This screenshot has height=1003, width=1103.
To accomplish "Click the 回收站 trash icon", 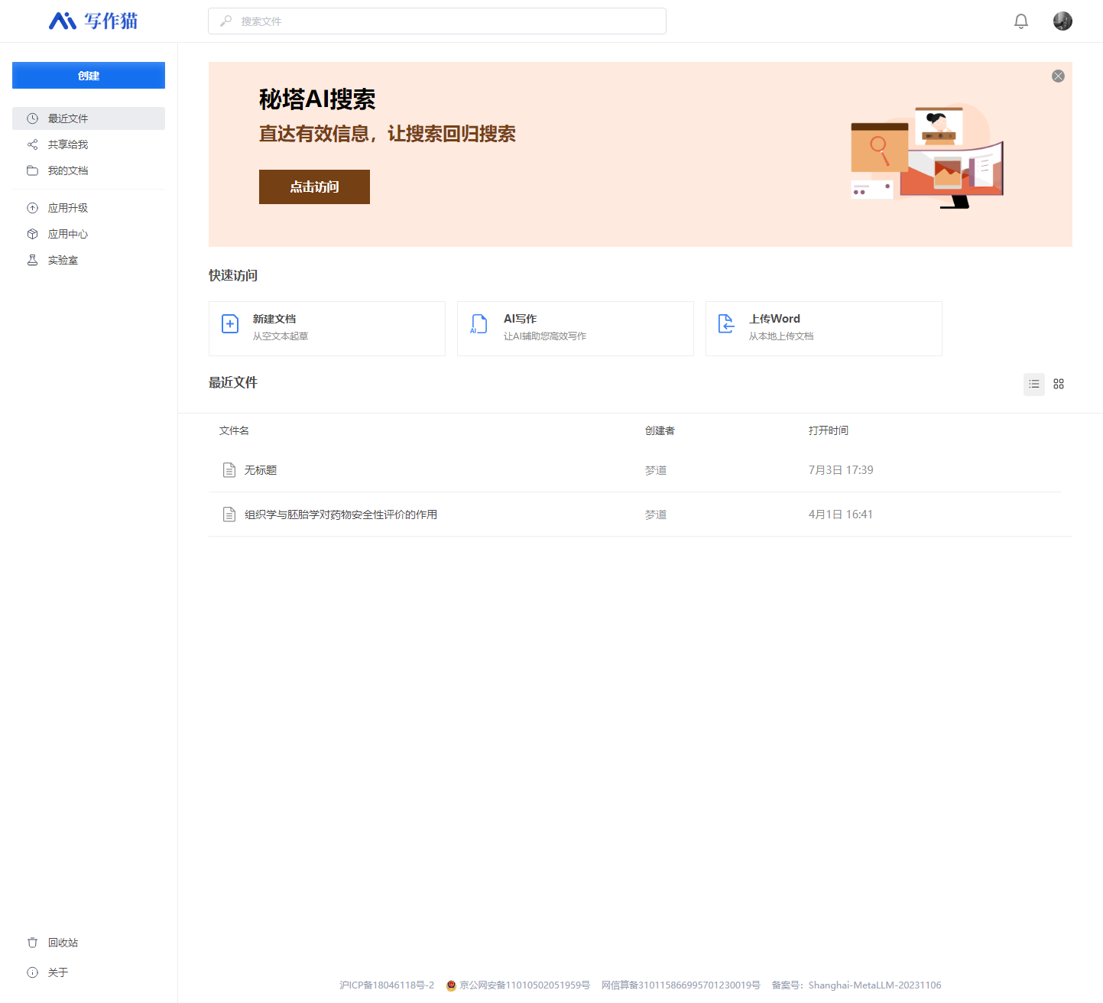I will coord(32,943).
